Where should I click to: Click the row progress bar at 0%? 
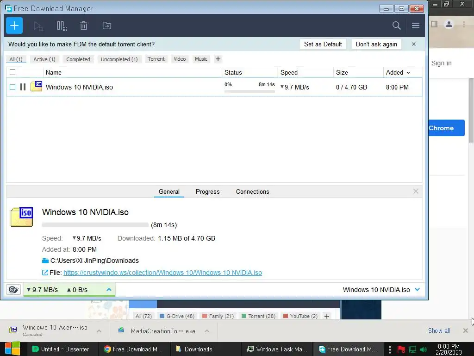tap(249, 91)
